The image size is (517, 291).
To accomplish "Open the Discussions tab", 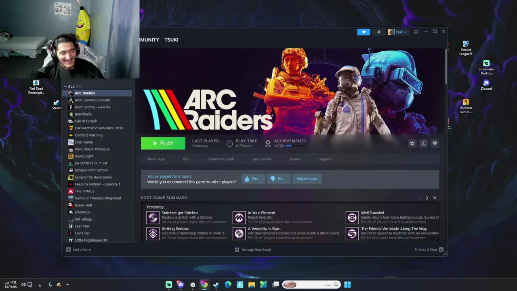I will pyautogui.click(x=262, y=159).
